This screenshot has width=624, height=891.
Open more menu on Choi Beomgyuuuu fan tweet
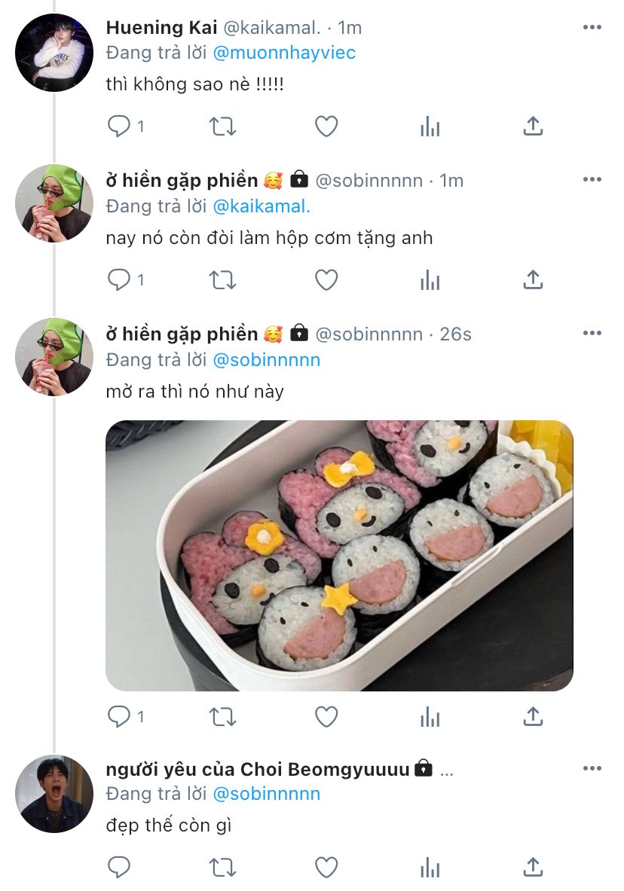[x=592, y=768]
